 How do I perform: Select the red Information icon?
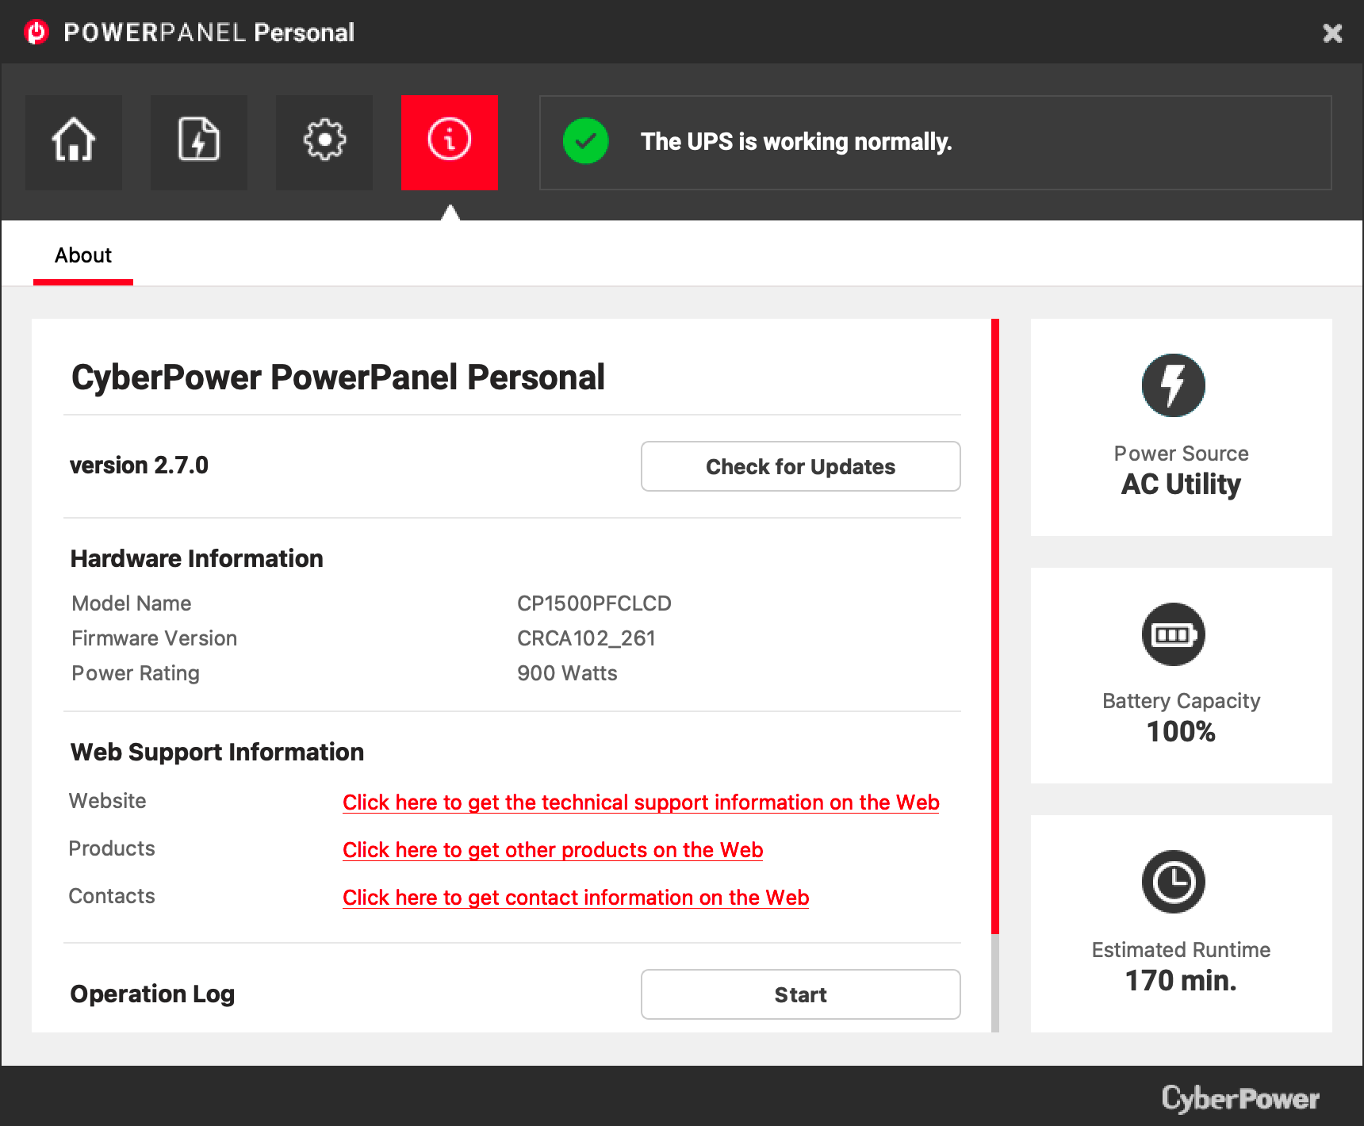click(x=449, y=142)
